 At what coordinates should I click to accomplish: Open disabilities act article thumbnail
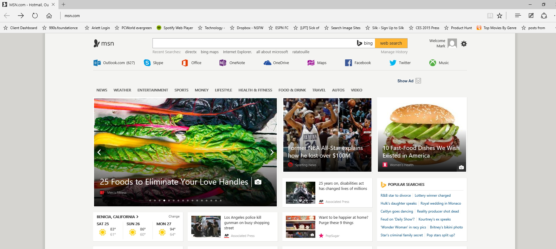300,193
